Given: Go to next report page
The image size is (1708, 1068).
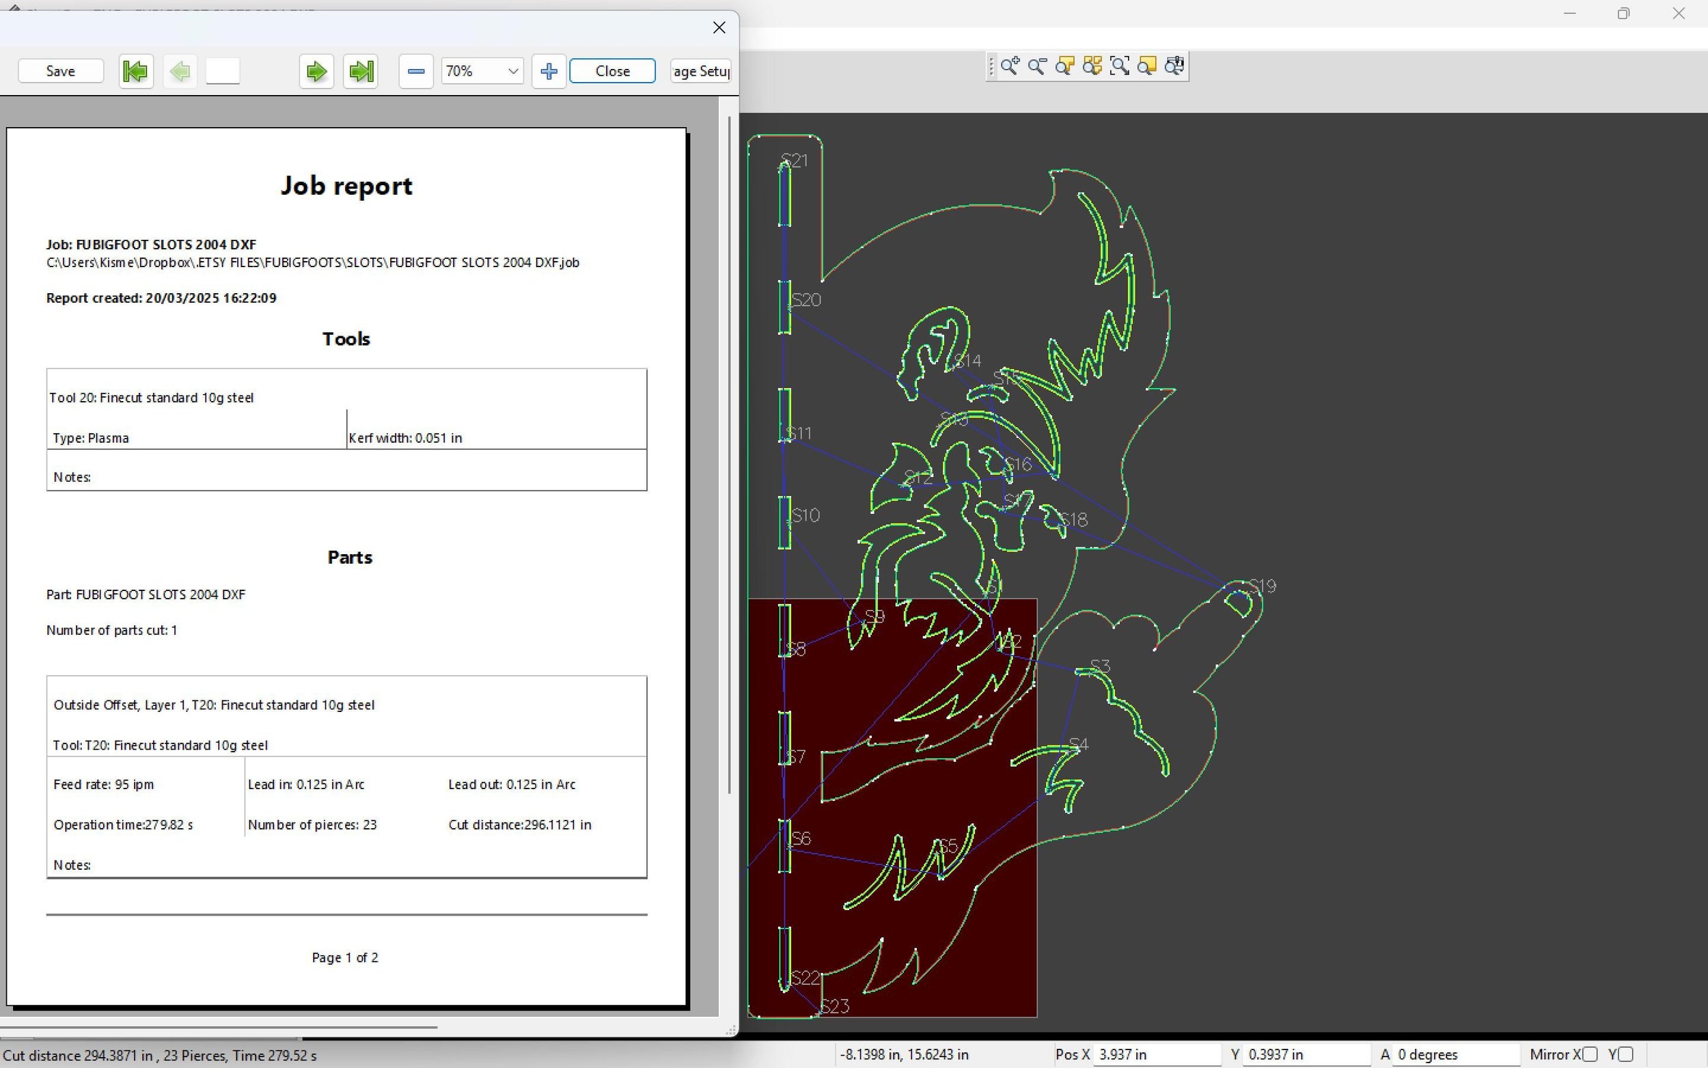Looking at the screenshot, I should (316, 70).
